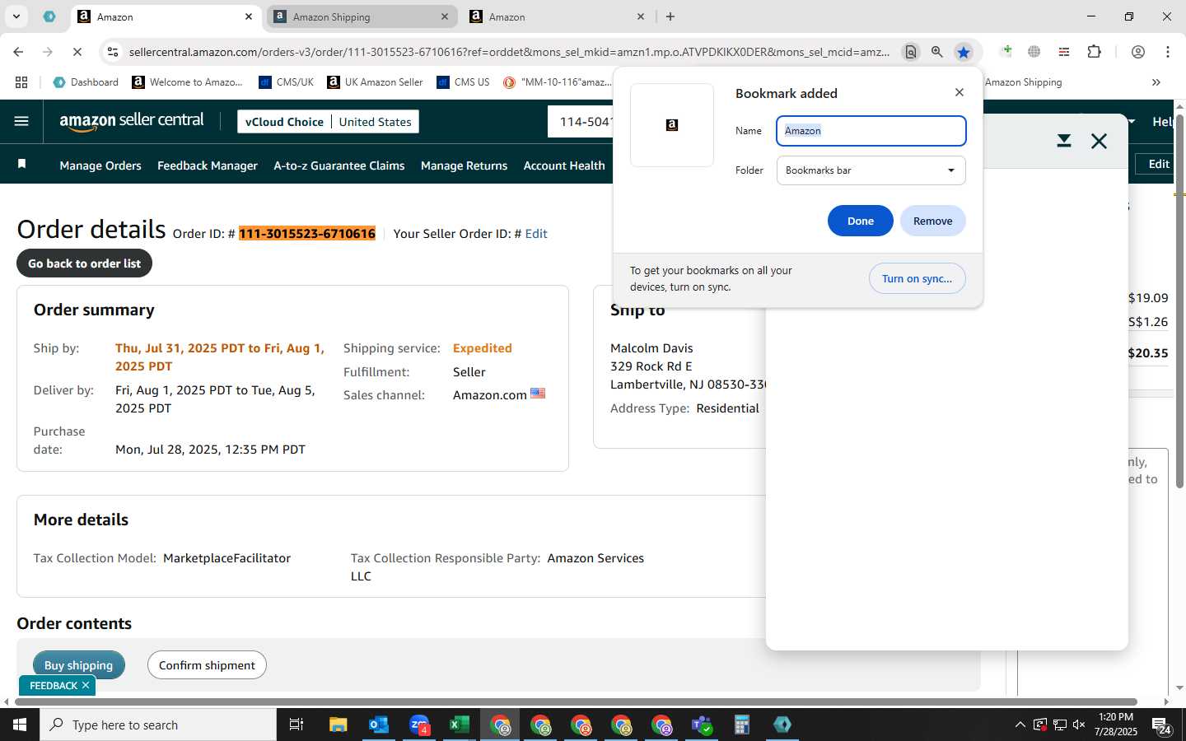The image size is (1186, 741).
Task: Click the Edit link beside Seller Order ID
Action: [x=536, y=234]
